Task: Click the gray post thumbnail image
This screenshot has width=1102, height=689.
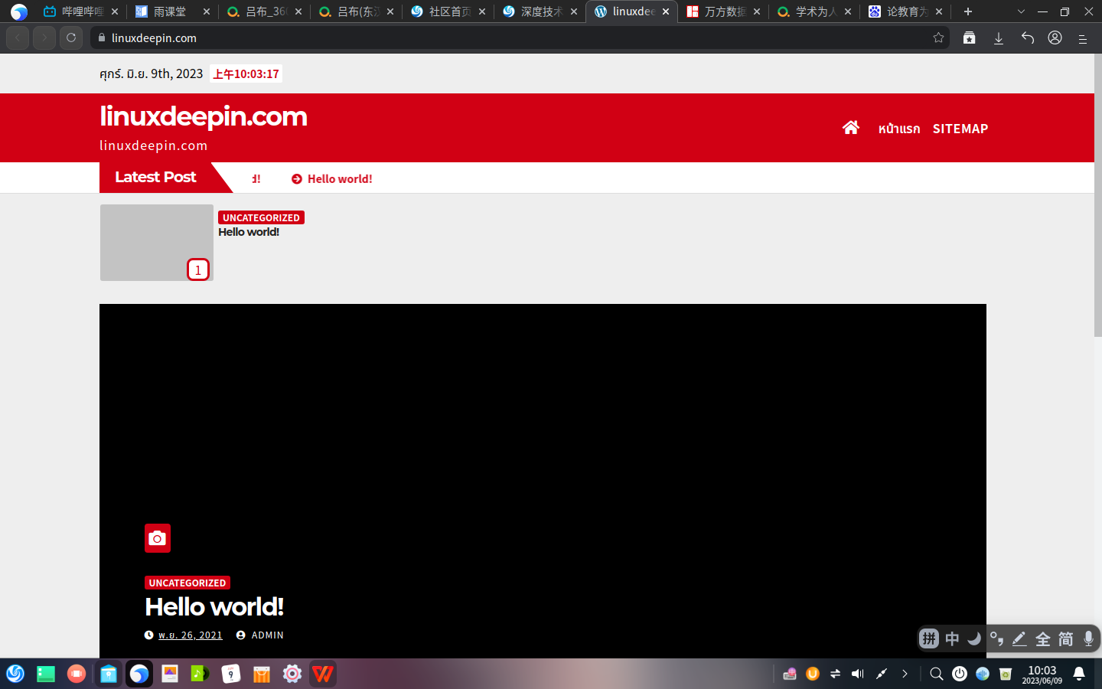Action: point(156,243)
